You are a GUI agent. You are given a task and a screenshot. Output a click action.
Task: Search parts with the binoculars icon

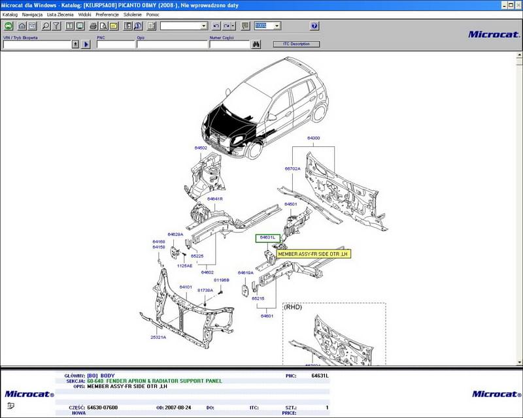coord(256,44)
